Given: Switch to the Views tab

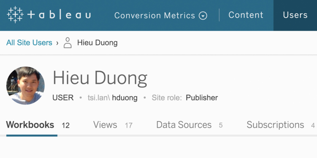Looking at the screenshot, I should point(105,125).
